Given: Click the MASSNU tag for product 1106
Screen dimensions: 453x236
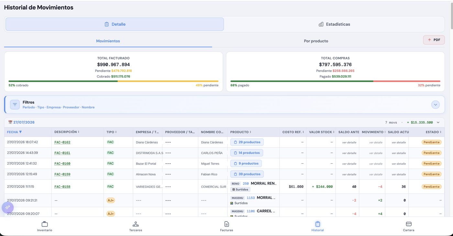Looking at the screenshot, I should [237, 211].
